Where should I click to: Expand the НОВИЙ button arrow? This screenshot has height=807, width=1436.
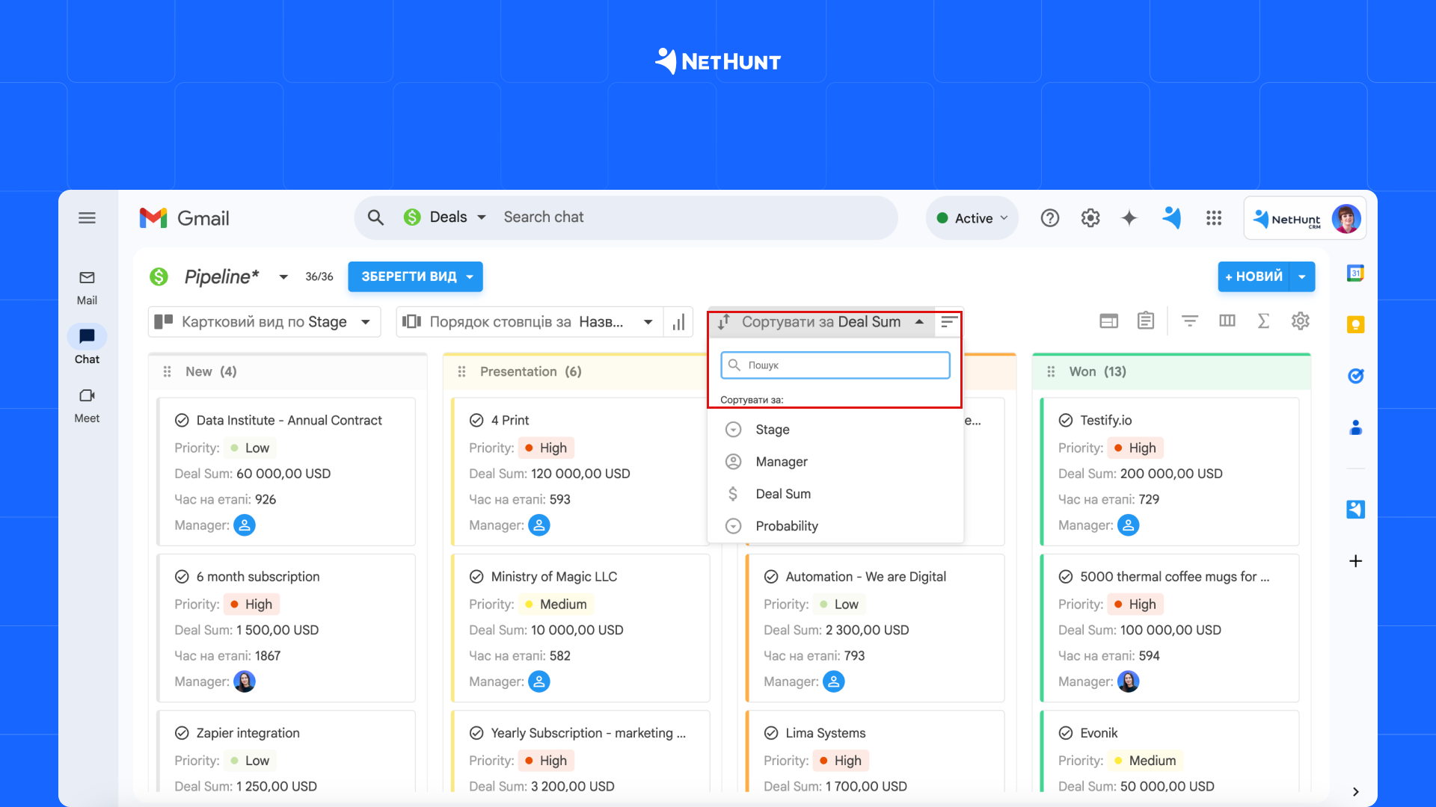[1302, 277]
